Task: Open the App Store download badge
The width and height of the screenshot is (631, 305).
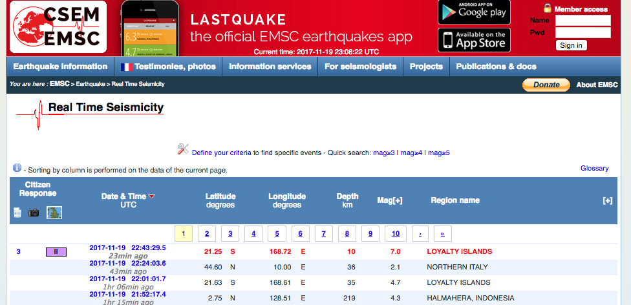Action: click(x=474, y=40)
